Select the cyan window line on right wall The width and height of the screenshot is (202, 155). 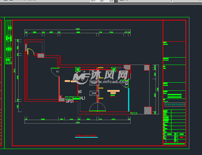coord(128,100)
